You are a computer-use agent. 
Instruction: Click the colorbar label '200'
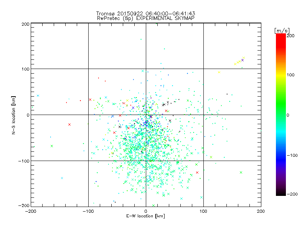(290, 36)
